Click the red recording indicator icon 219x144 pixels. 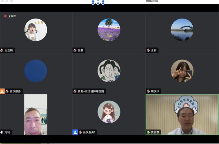click(x=5, y=16)
